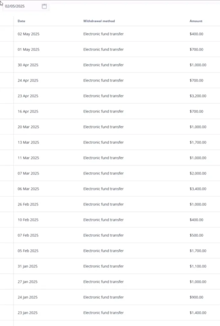The height and width of the screenshot is (326, 220).
Task: Select the 01 May 2025 date cell
Action: click(28, 50)
